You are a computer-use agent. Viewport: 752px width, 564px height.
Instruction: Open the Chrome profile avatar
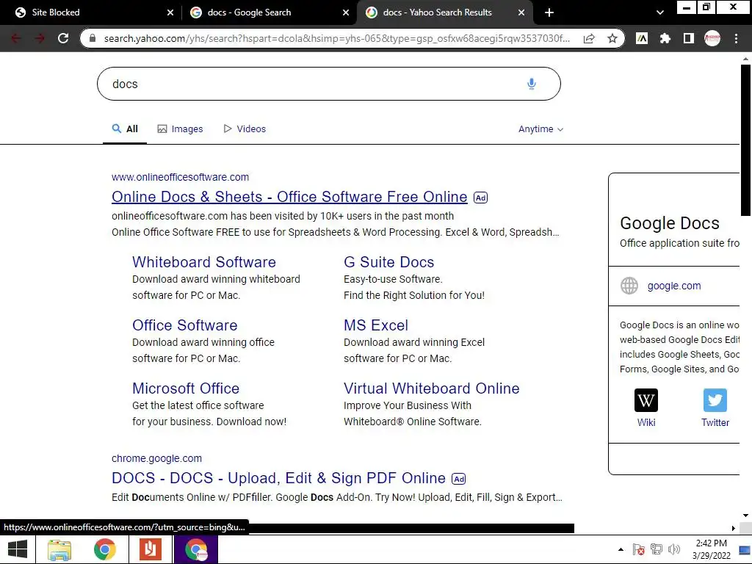pyautogui.click(x=712, y=38)
